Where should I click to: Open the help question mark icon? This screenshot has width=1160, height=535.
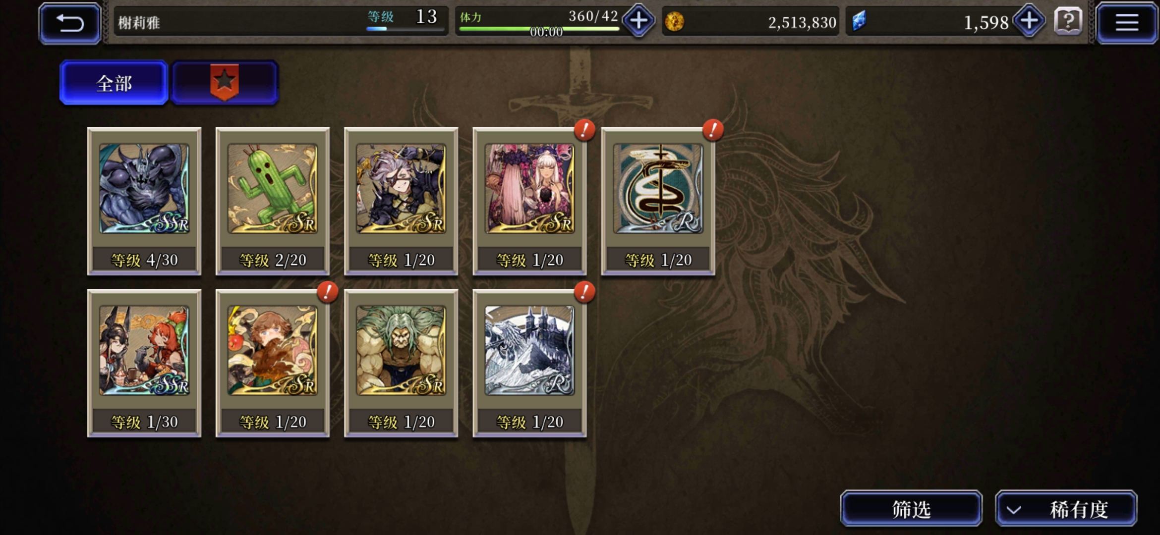pos(1068,21)
